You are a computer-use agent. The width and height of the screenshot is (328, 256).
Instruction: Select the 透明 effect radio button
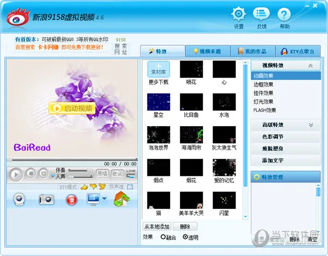185,237
